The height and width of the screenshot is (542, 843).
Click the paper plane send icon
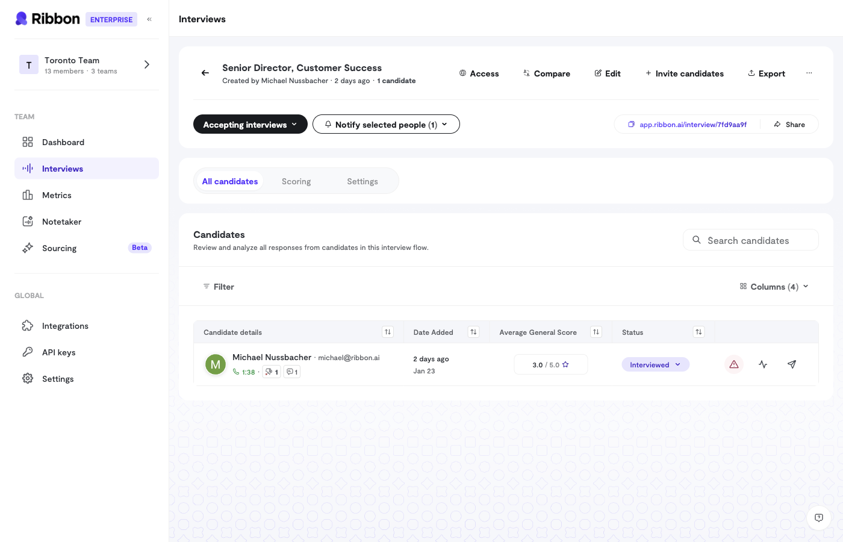click(792, 364)
